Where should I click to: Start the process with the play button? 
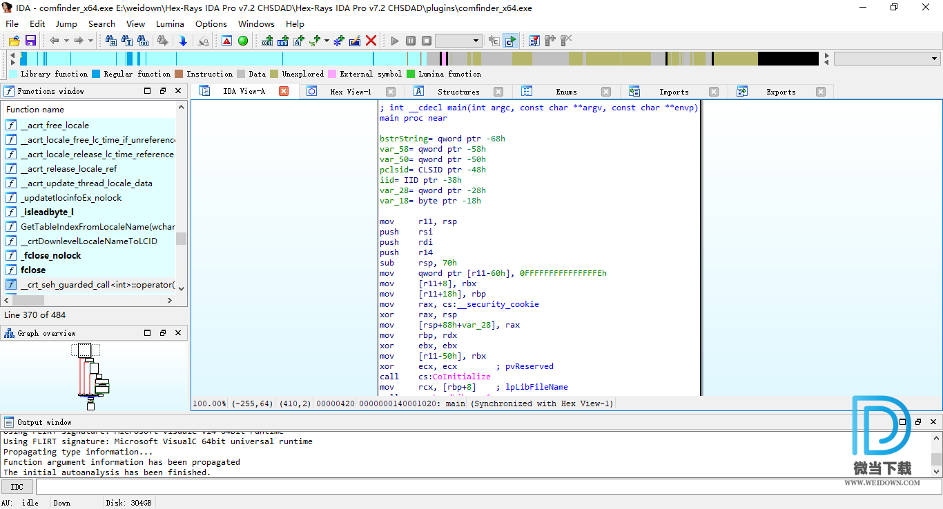point(395,41)
